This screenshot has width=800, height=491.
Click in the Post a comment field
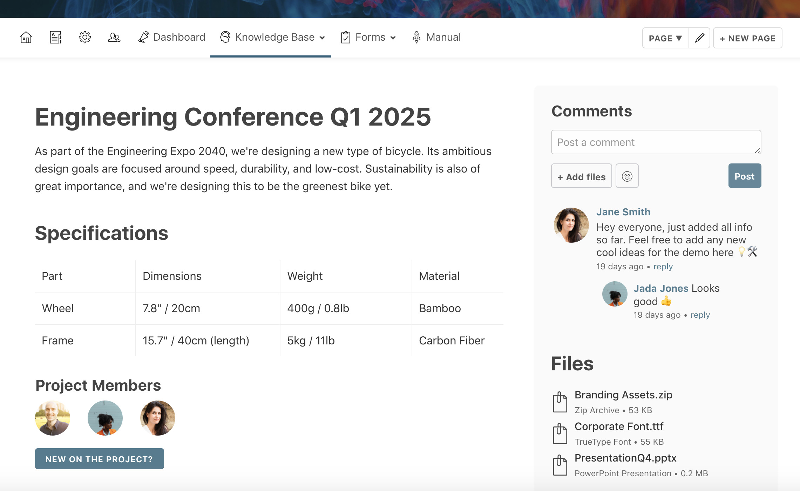click(x=656, y=142)
